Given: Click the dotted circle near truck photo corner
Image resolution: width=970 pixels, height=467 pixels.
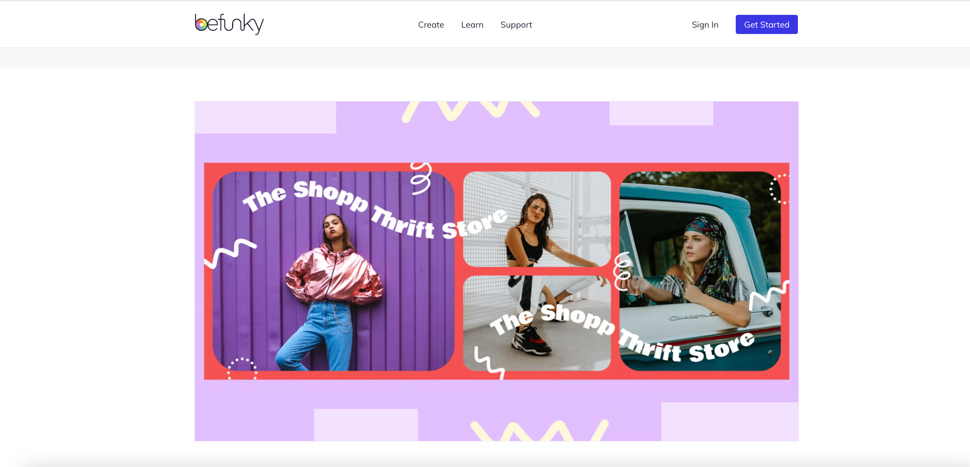Looking at the screenshot, I should (x=779, y=189).
